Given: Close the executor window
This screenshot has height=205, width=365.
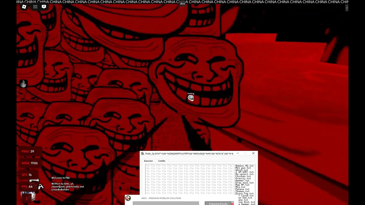Looking at the screenshot, I should coord(253,153).
